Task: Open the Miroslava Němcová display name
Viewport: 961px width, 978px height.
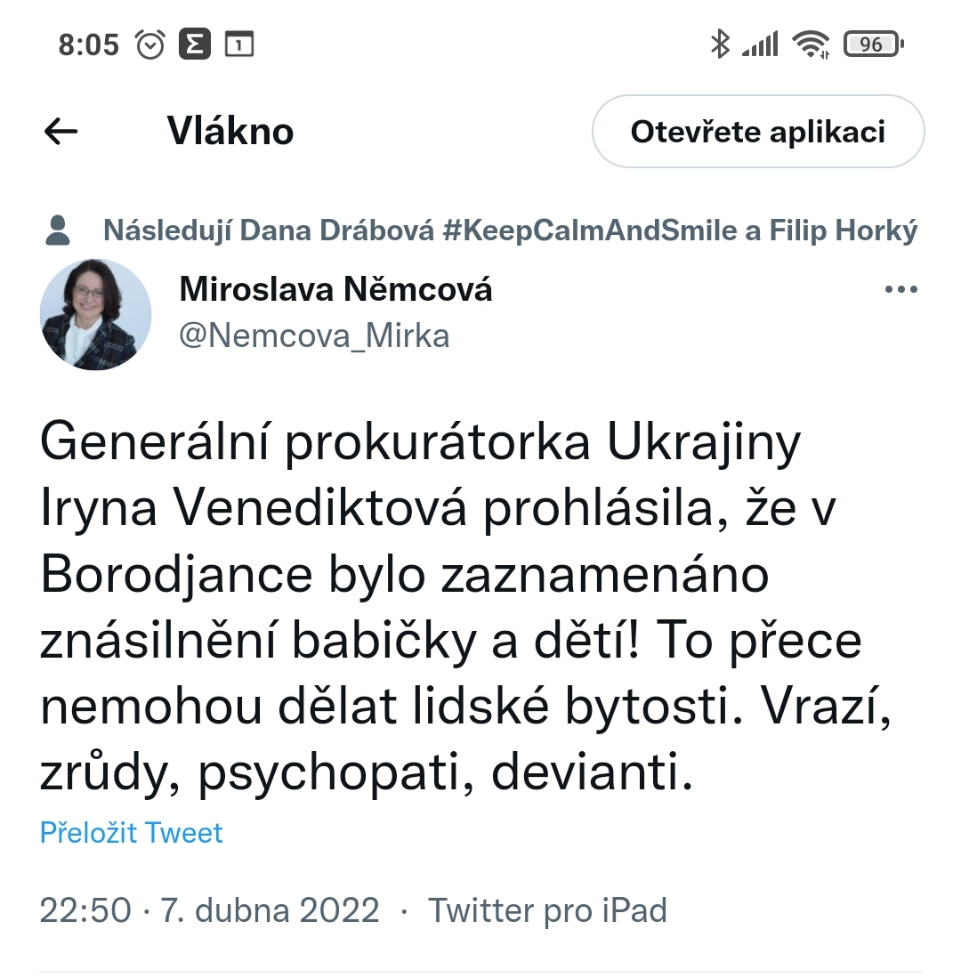Action: pos(335,289)
